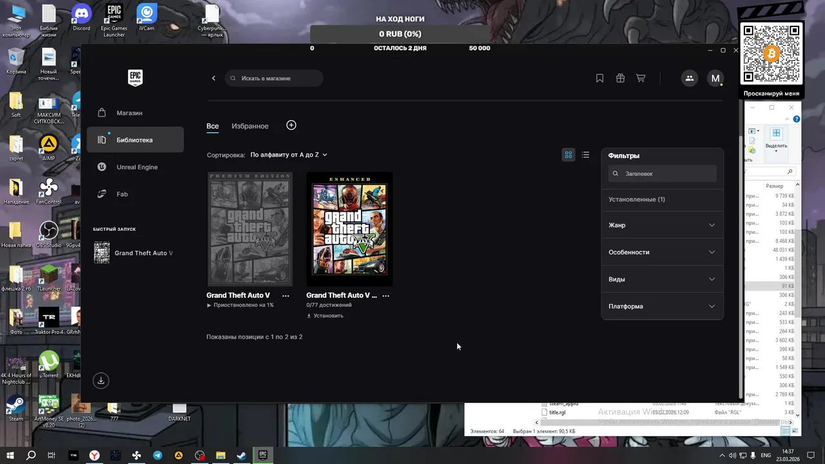Click the filter Заголовок search field
The image size is (825, 464).
pos(663,173)
